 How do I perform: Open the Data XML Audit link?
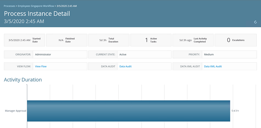coord(213,66)
